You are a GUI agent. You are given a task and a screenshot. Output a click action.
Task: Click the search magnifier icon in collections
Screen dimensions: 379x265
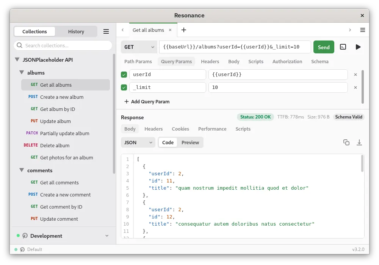click(20, 45)
